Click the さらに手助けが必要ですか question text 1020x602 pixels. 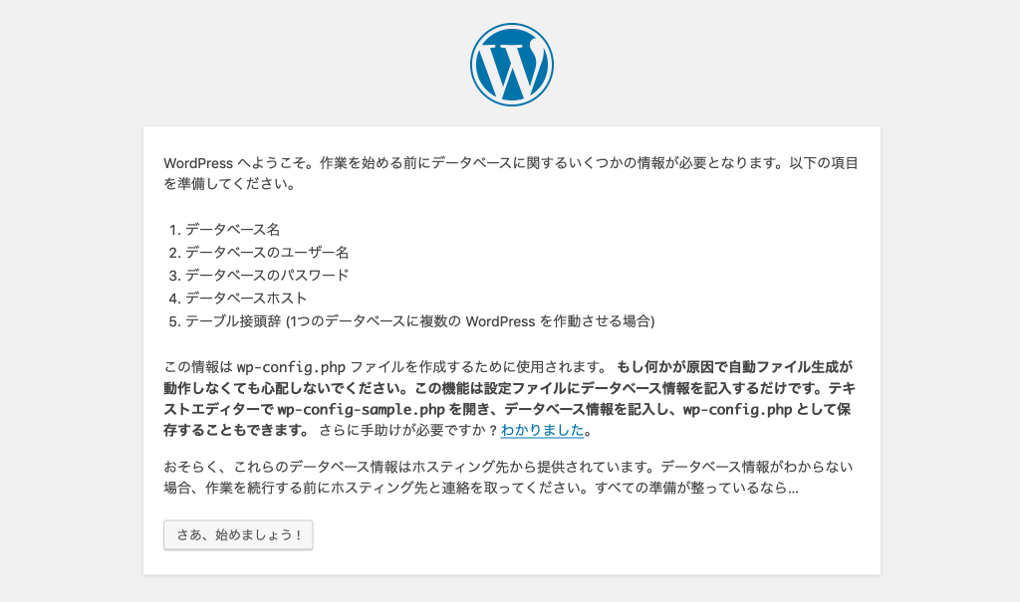[x=407, y=431]
